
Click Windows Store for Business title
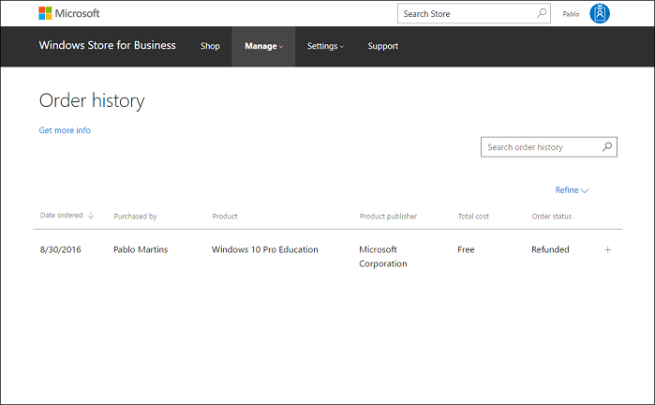pyautogui.click(x=107, y=45)
